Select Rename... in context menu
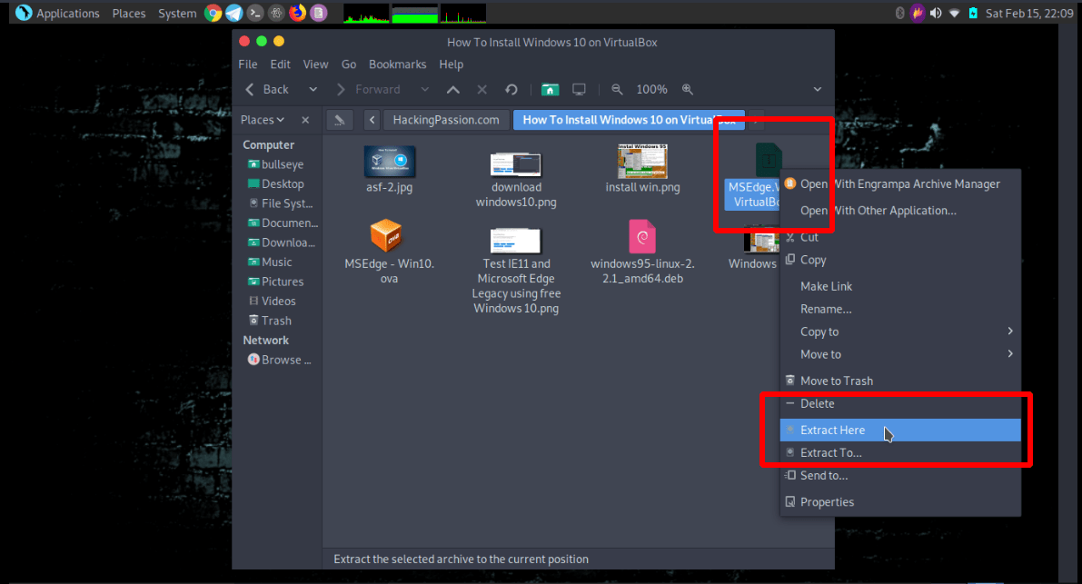The height and width of the screenshot is (584, 1082). click(900, 309)
